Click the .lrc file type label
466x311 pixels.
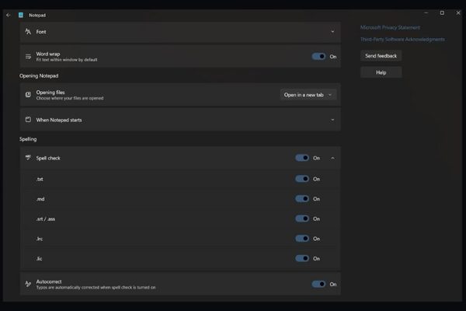tap(40, 239)
